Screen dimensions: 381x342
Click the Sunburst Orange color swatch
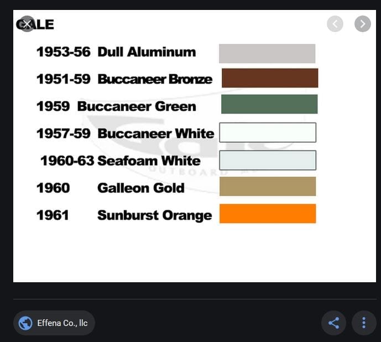(x=268, y=214)
